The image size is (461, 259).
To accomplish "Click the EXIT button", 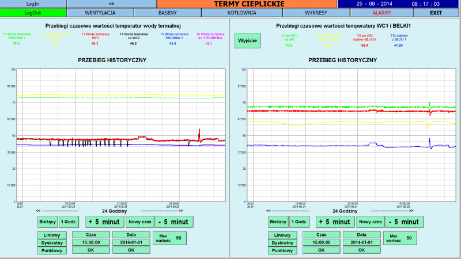I will [x=436, y=13].
